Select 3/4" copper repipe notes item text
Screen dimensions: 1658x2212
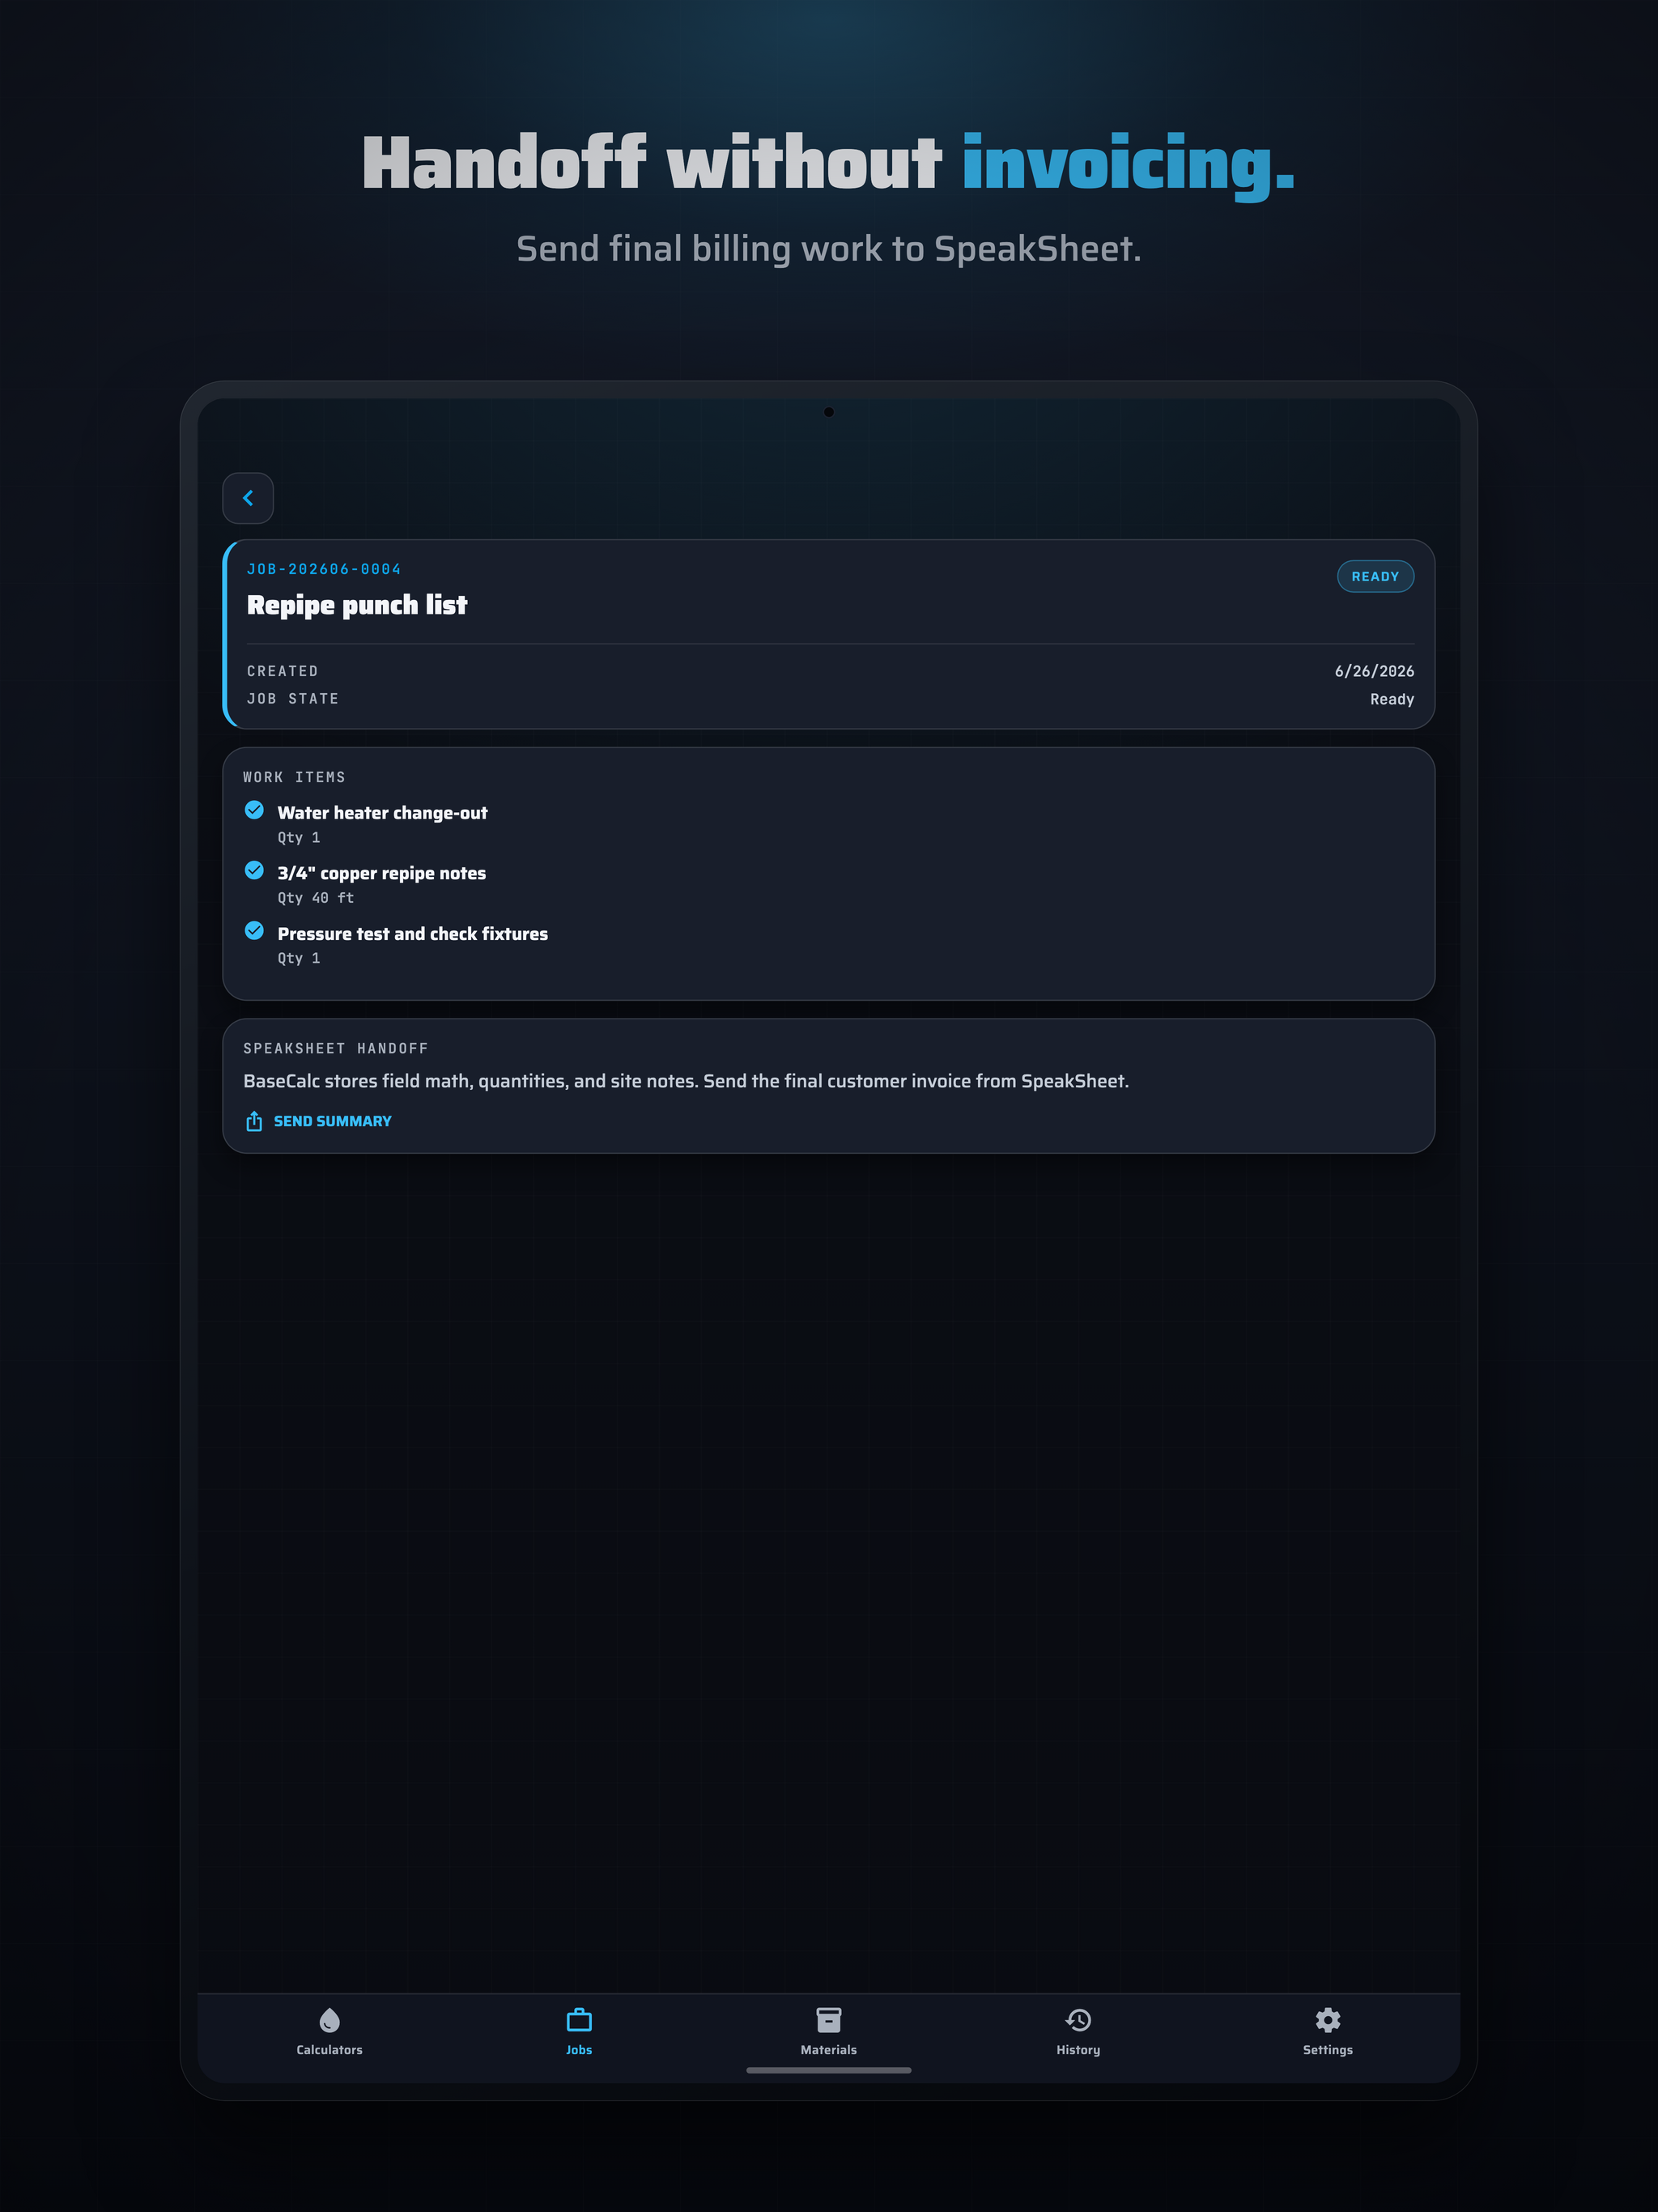381,873
